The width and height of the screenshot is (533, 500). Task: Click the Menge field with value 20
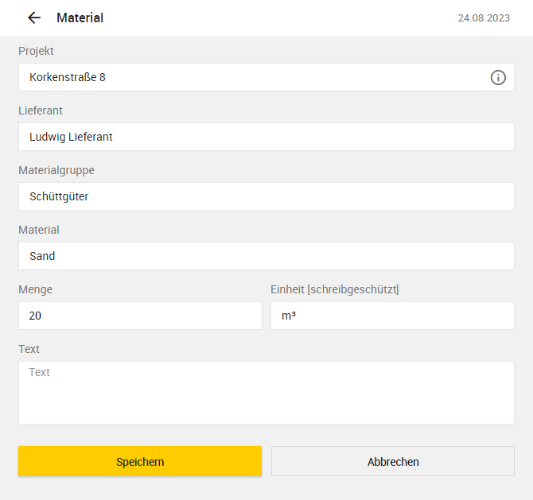(140, 316)
